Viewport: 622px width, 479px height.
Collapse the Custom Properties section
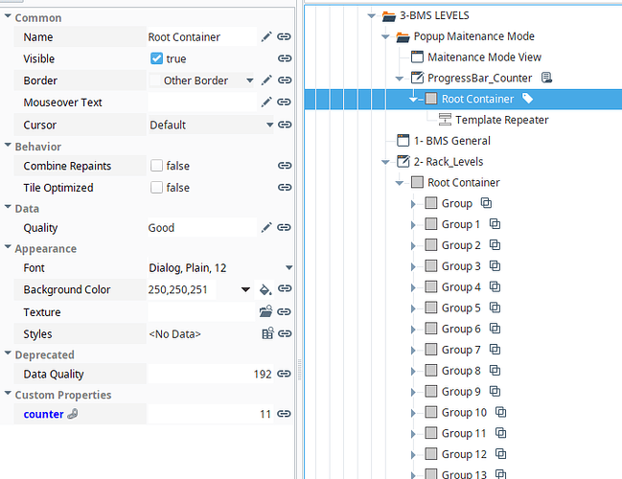(x=8, y=394)
